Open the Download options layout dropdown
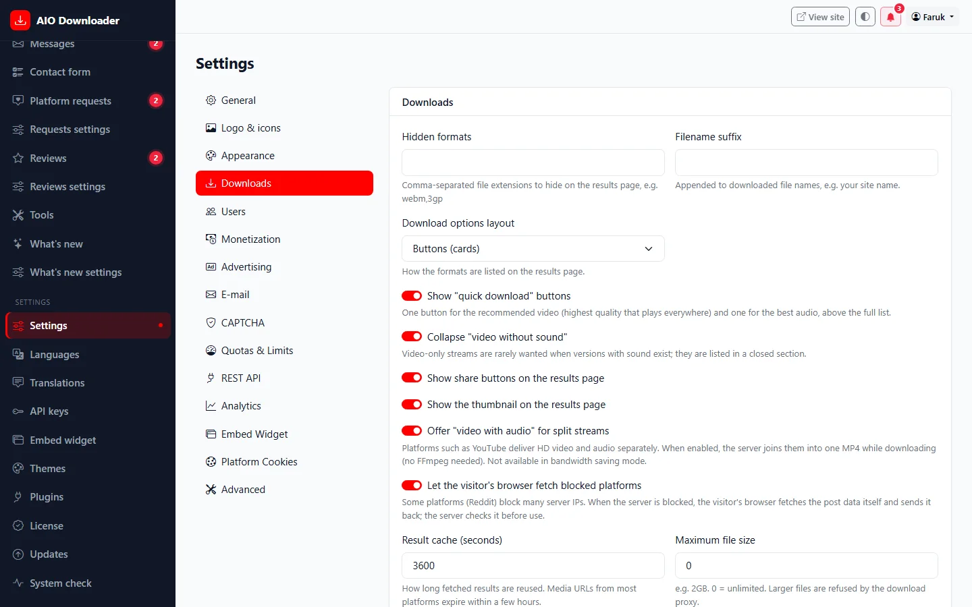The image size is (972, 607). (533, 249)
